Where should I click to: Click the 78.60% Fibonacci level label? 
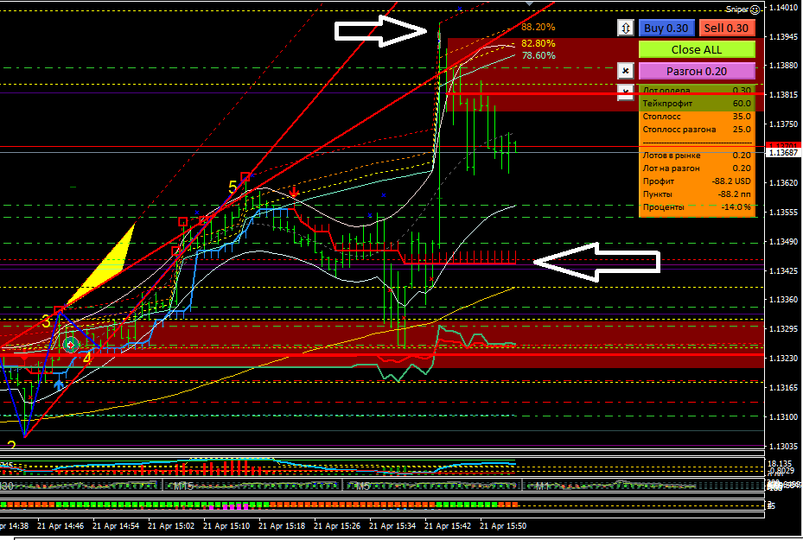point(539,55)
